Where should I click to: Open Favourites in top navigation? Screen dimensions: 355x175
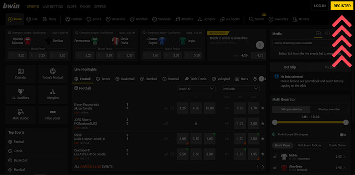(278, 19)
